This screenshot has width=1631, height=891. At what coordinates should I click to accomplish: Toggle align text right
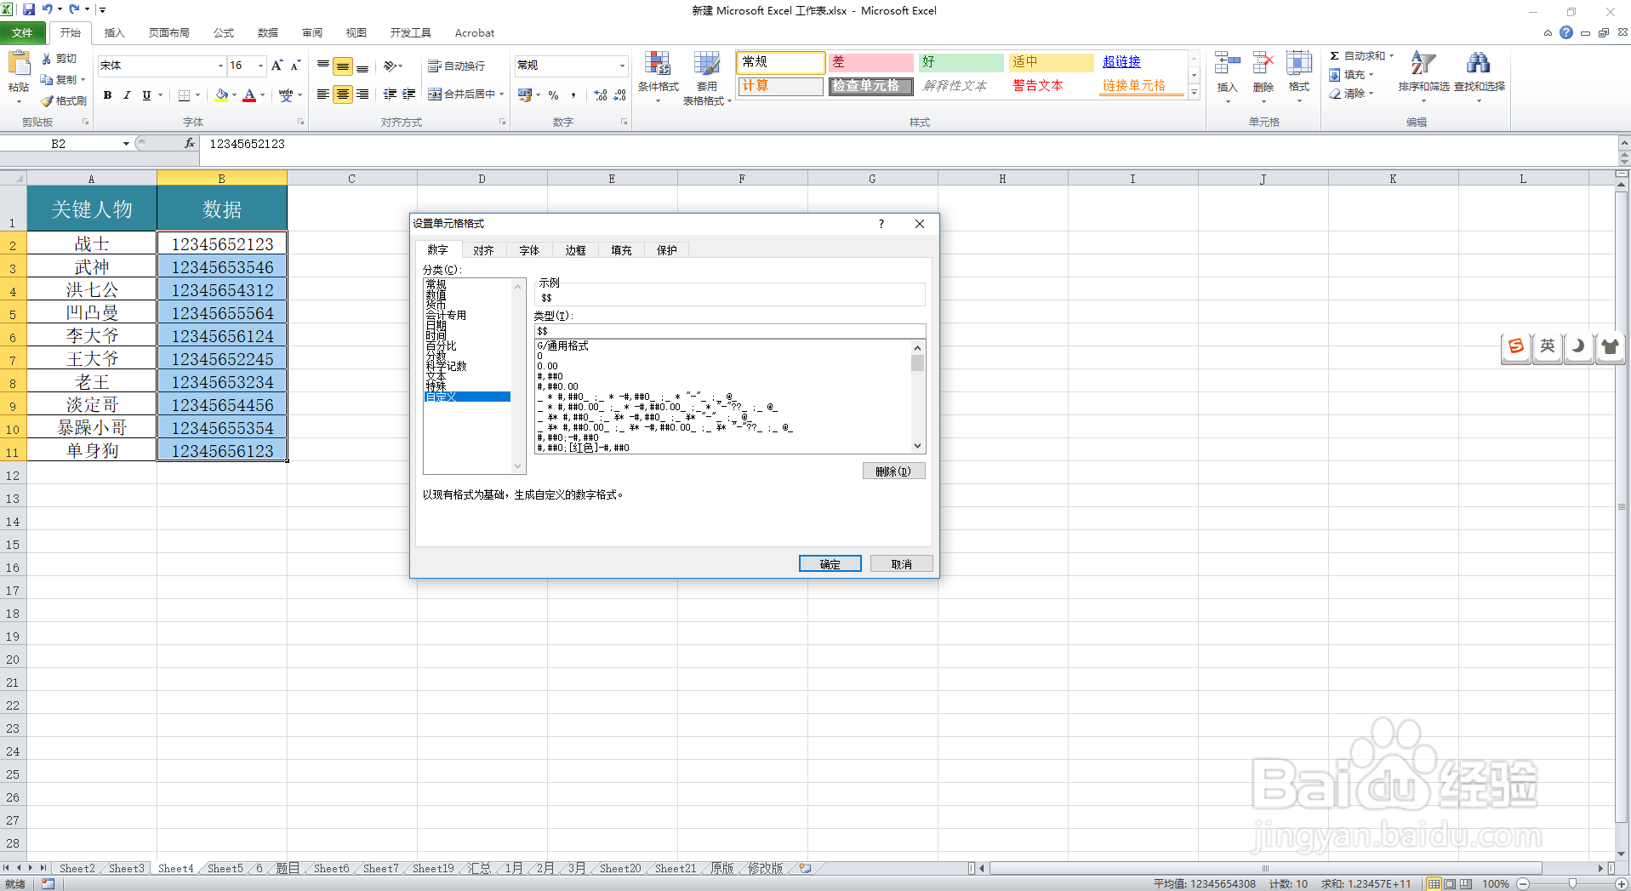pos(362,94)
